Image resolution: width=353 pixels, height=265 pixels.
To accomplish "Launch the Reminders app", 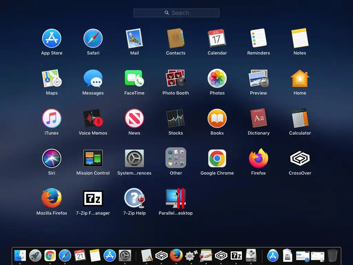I will (x=259, y=38).
